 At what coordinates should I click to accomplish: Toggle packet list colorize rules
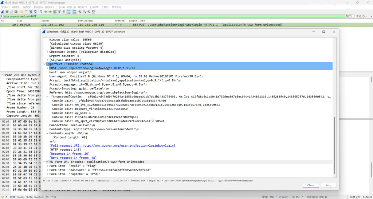[x=74, y=12]
